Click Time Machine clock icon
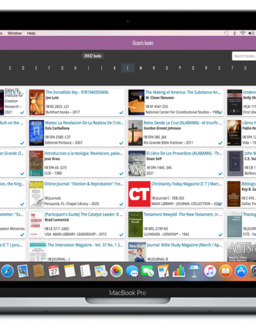The image size is (256, 331). point(226,33)
